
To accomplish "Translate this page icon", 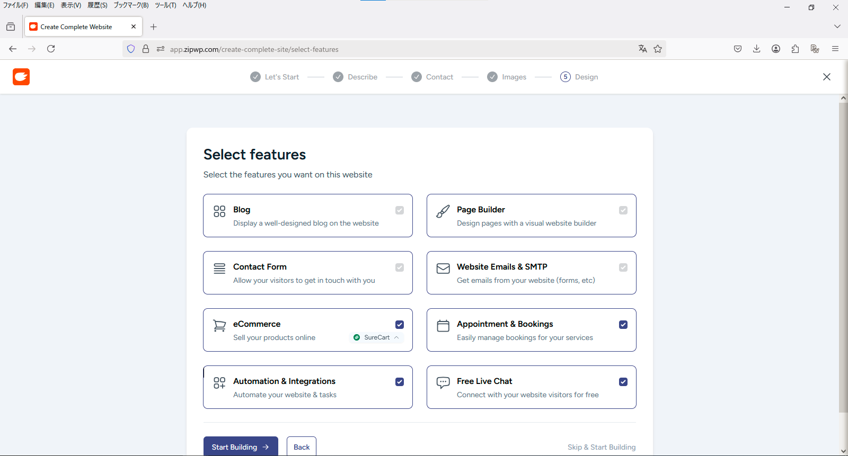I will tap(643, 49).
